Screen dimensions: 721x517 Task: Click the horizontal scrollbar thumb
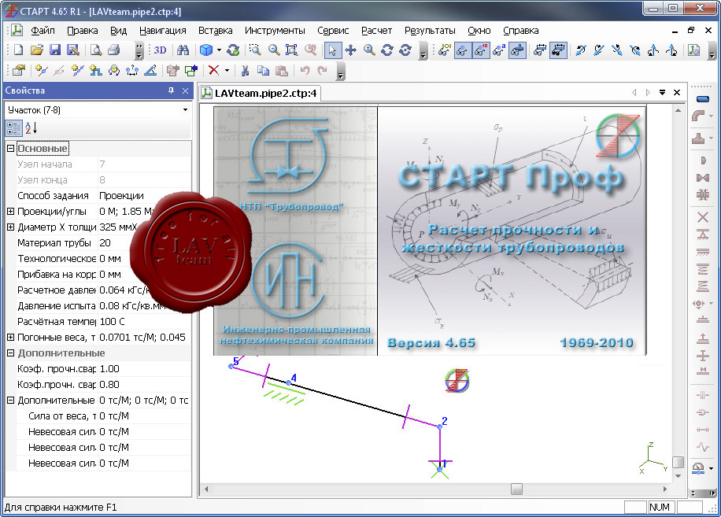click(x=516, y=489)
